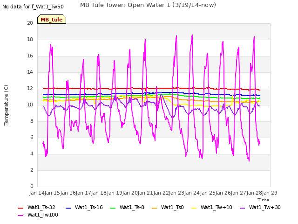
Task: Click the red Wat1_Ts-32 legend swatch
Action: click(20, 208)
